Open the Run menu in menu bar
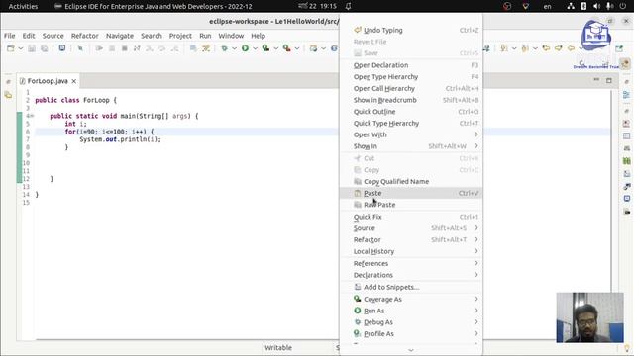634x356 pixels. [205, 36]
